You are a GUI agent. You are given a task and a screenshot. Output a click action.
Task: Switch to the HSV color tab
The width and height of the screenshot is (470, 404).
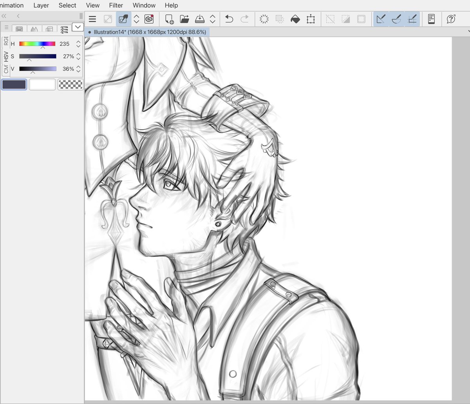(x=6, y=56)
